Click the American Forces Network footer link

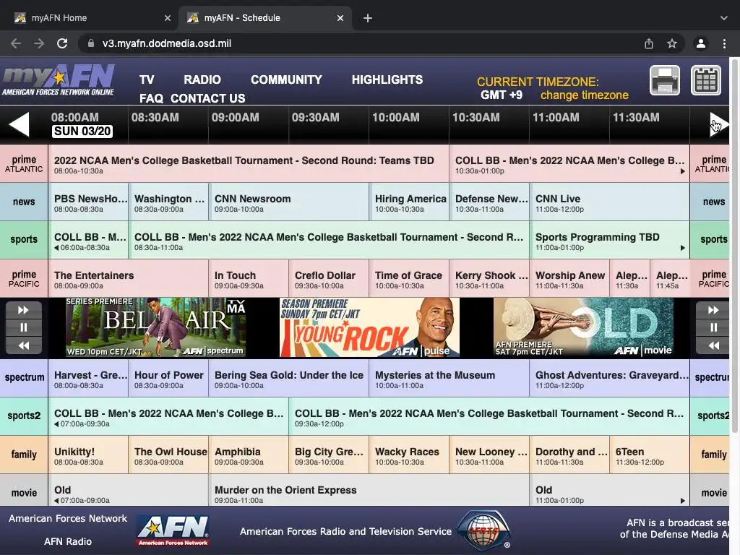[x=68, y=518]
